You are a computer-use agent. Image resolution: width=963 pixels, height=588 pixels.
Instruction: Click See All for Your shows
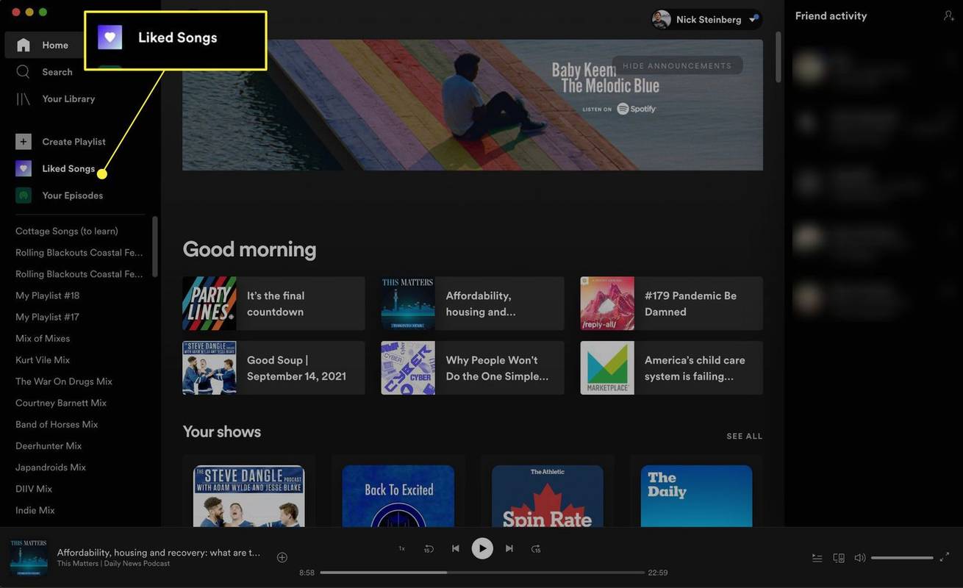pos(745,436)
